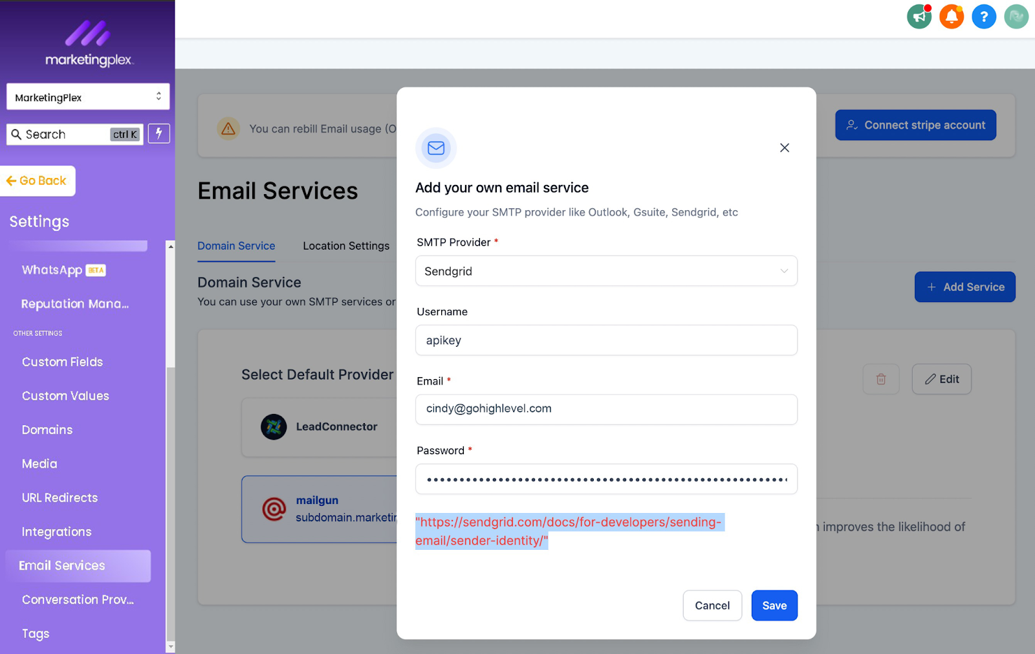Click the Edit button

[x=941, y=379]
